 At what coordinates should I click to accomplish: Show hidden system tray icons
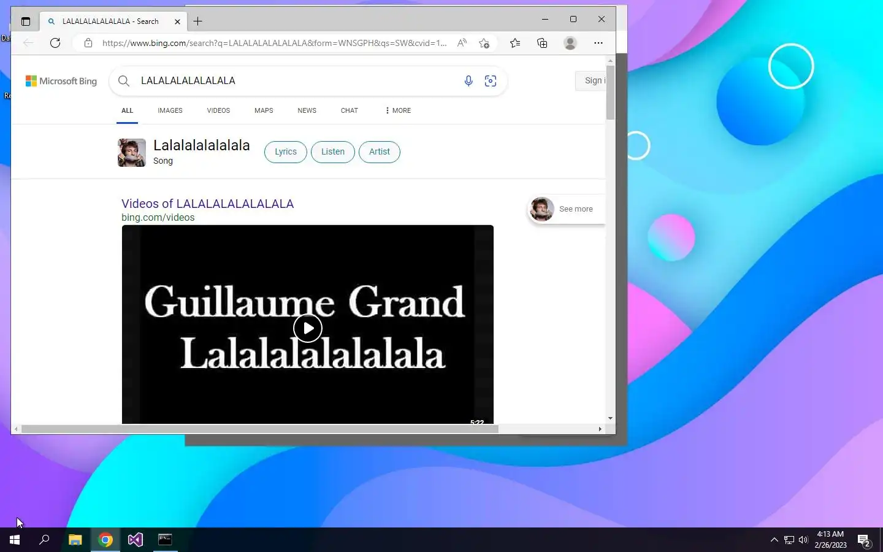click(x=774, y=540)
